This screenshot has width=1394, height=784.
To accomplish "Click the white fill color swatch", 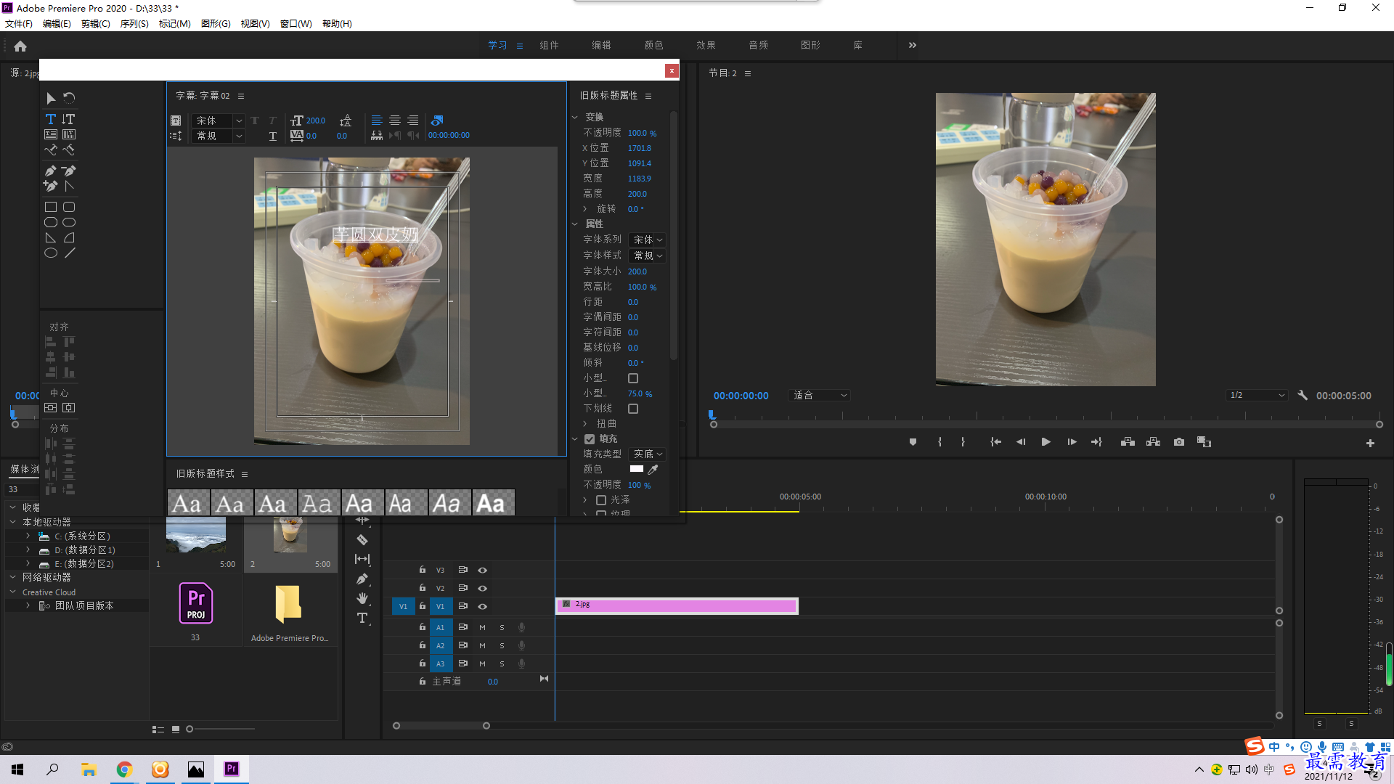I will point(637,469).
